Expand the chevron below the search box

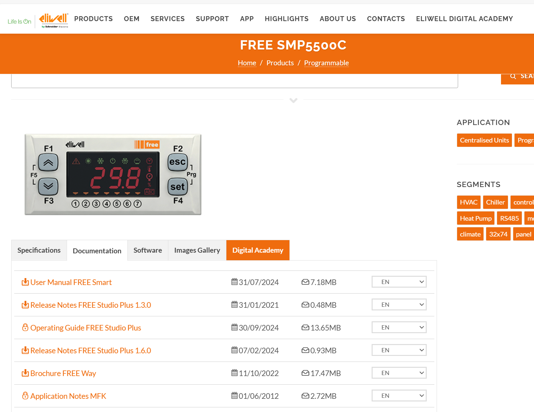click(x=293, y=100)
